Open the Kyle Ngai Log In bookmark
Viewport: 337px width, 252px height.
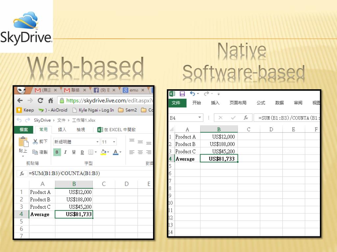click(x=93, y=110)
